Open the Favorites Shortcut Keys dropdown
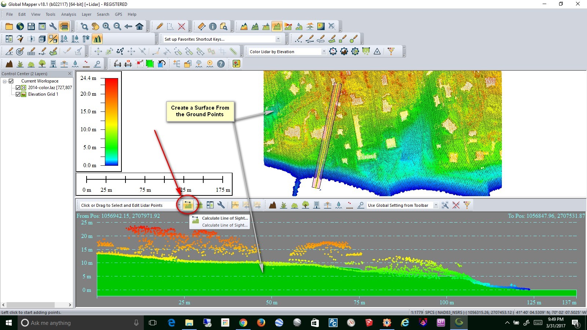The width and height of the screenshot is (587, 330). click(x=278, y=39)
